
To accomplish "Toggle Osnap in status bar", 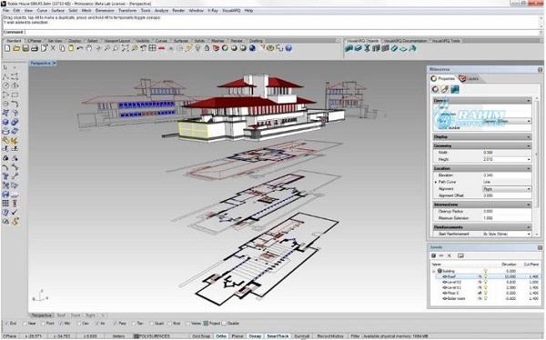I will tap(255, 336).
